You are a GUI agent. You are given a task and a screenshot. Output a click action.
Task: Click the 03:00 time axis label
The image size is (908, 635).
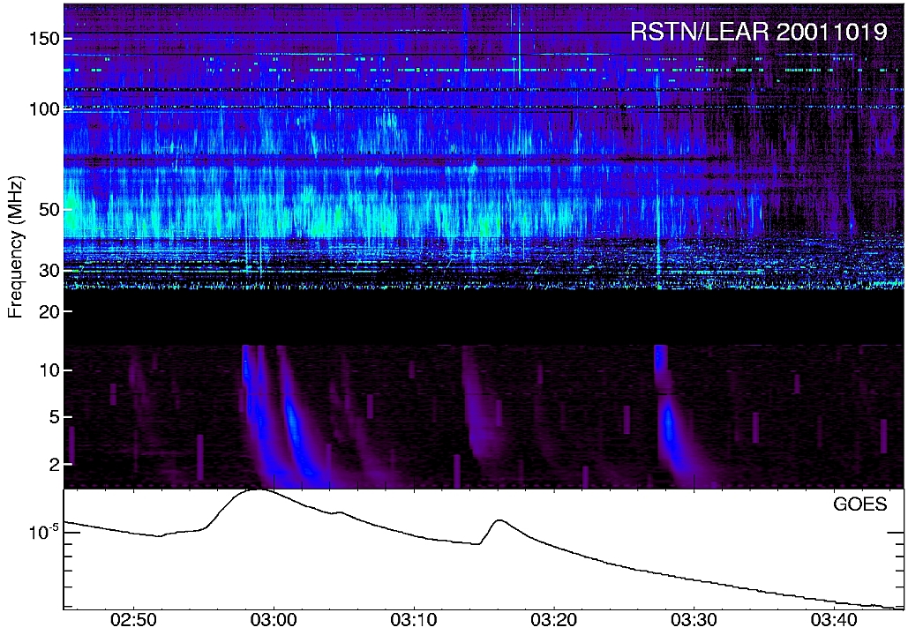(274, 621)
